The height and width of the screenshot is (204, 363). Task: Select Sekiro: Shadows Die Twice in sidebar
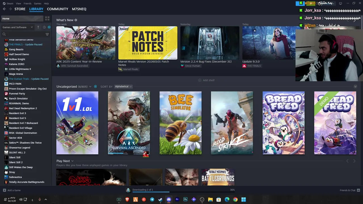point(26,143)
